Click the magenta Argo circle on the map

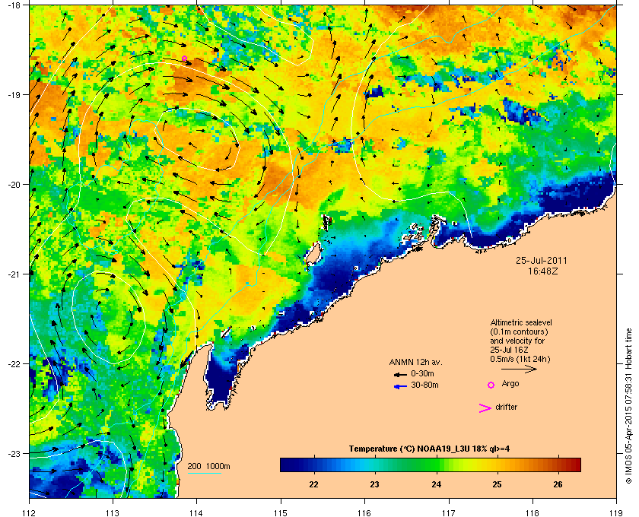[184, 59]
